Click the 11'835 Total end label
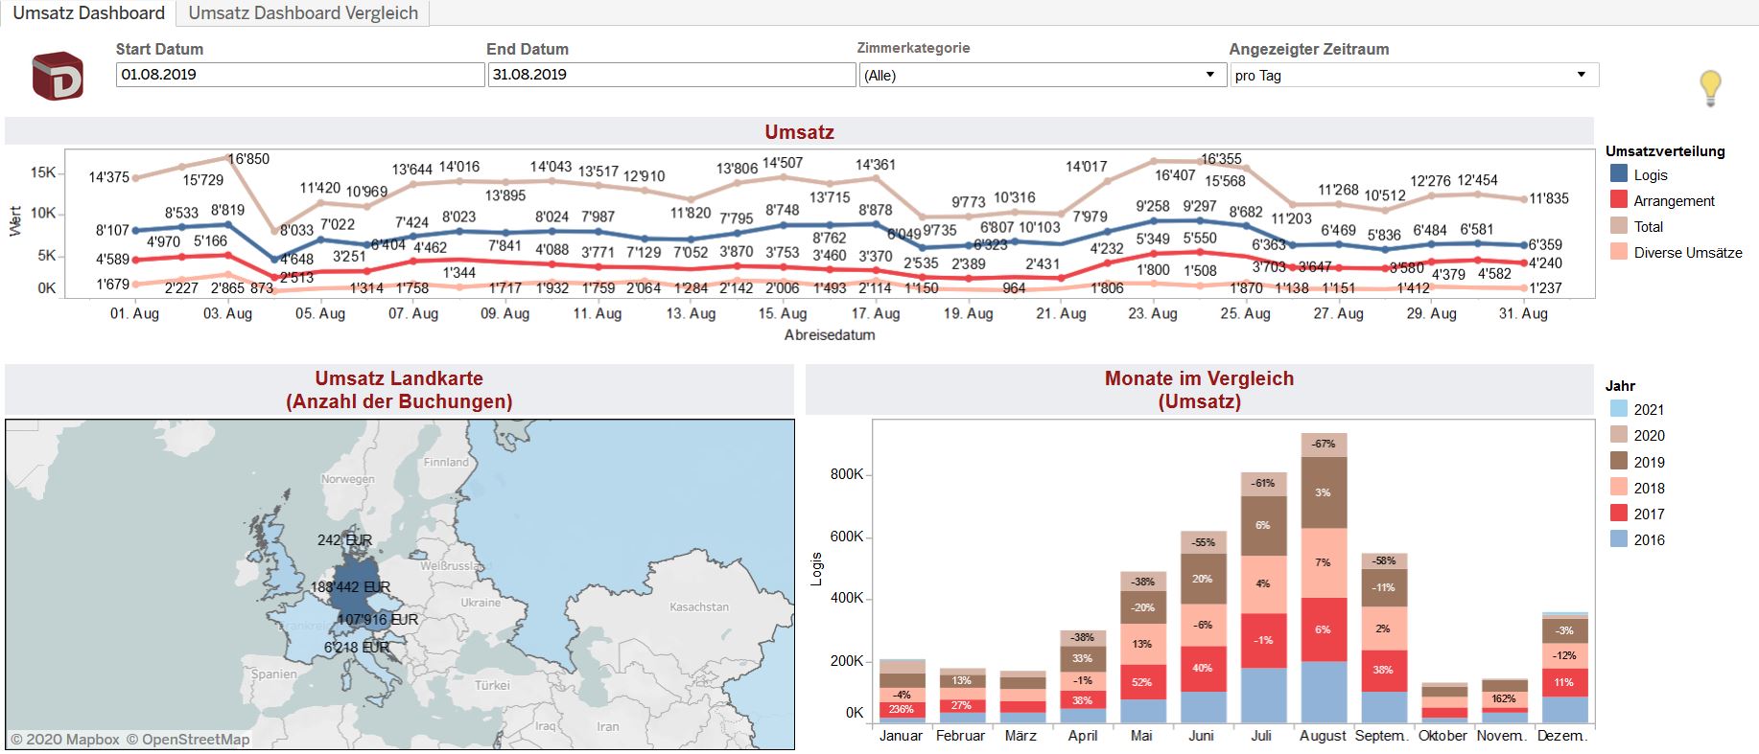1759x754 pixels. point(1549,198)
